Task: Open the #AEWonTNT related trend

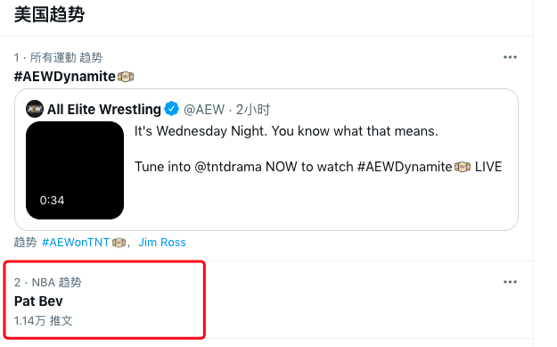Action: (76, 243)
